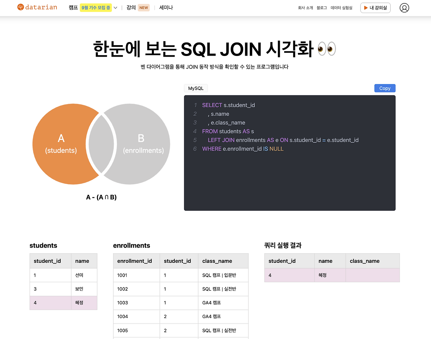Image resolution: width=431 pixels, height=339 pixels.
Task: Open 내 강의실 button
Action: [x=375, y=8]
